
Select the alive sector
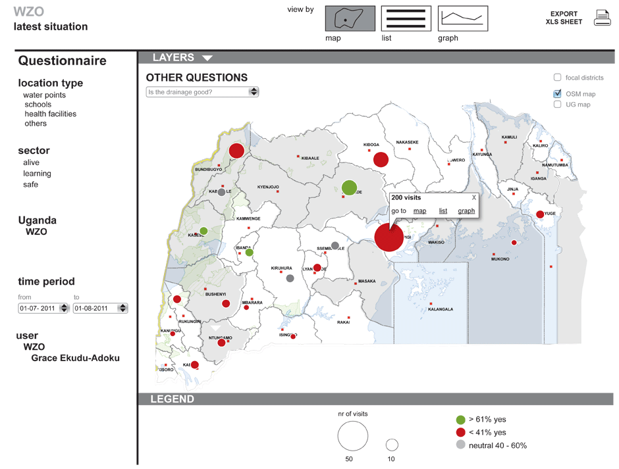[x=31, y=162]
